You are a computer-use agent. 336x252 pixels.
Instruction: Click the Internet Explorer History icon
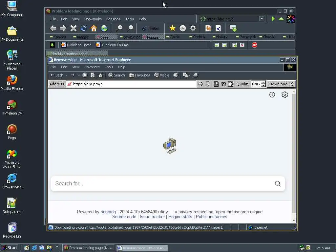(x=176, y=75)
